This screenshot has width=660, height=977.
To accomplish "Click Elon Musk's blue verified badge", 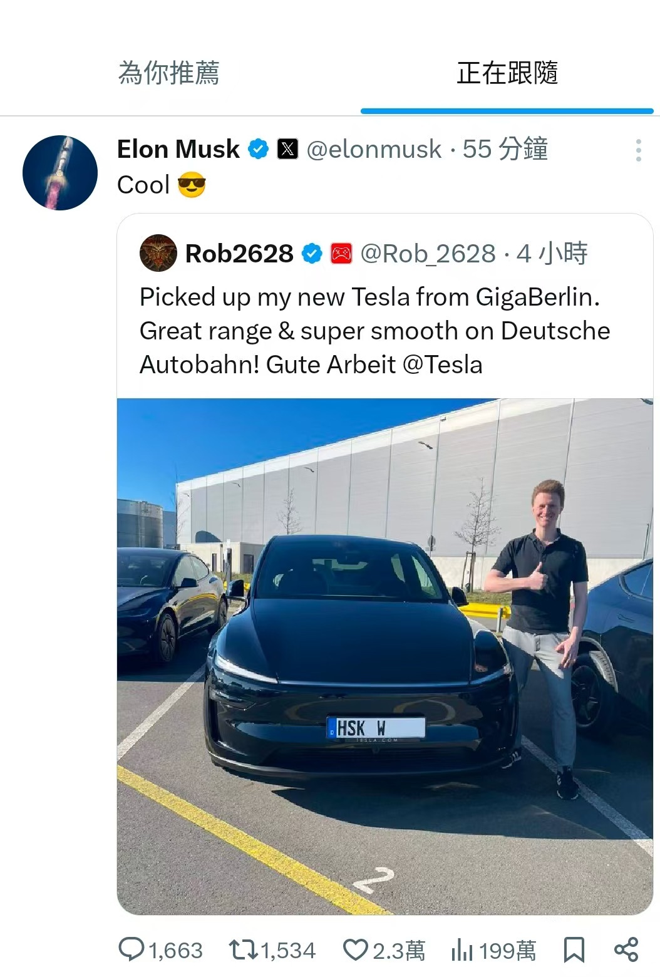I will [259, 149].
